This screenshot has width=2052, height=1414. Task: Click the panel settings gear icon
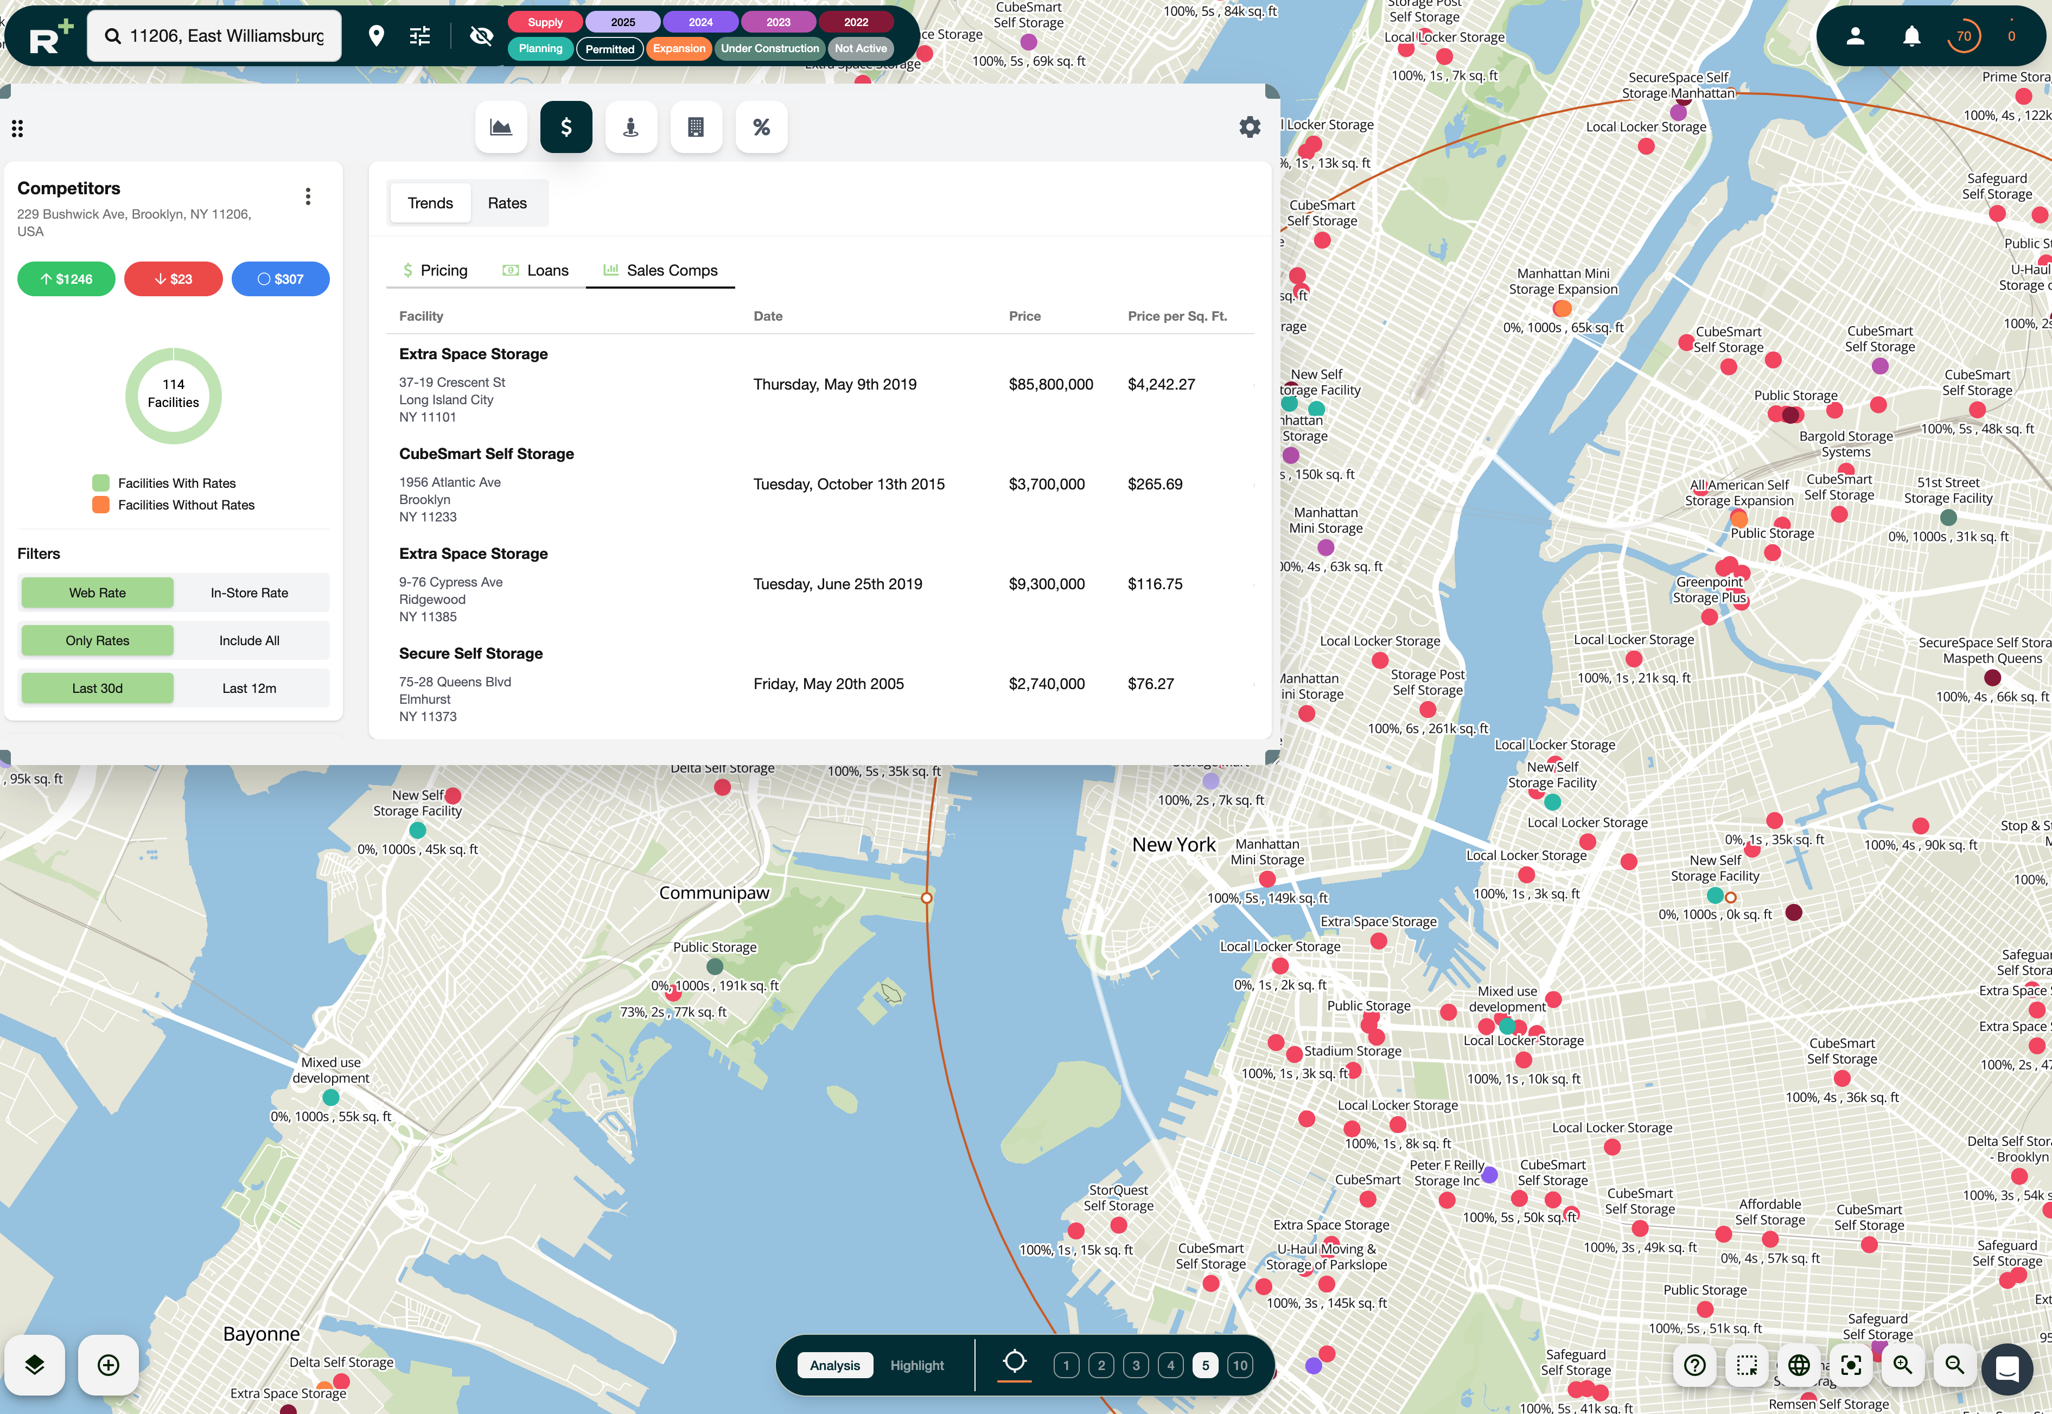coord(1250,128)
